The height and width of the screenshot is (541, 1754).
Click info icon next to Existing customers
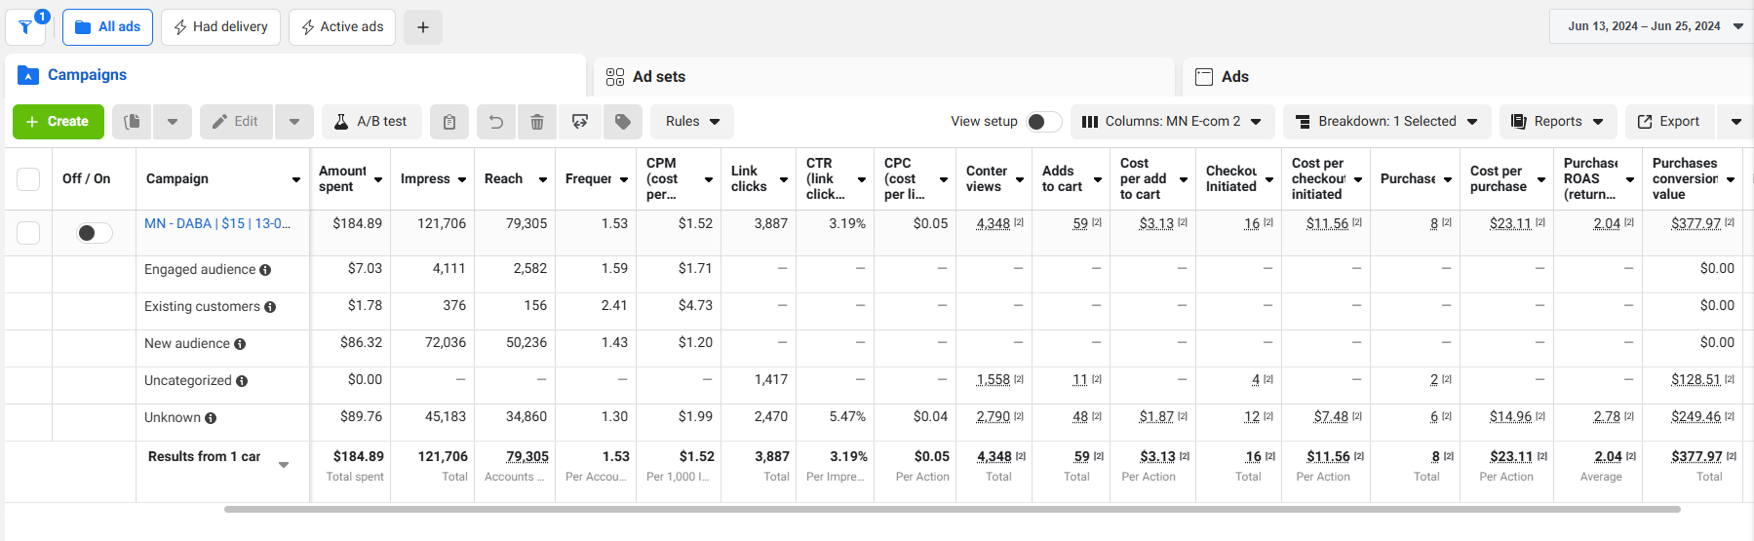[270, 307]
